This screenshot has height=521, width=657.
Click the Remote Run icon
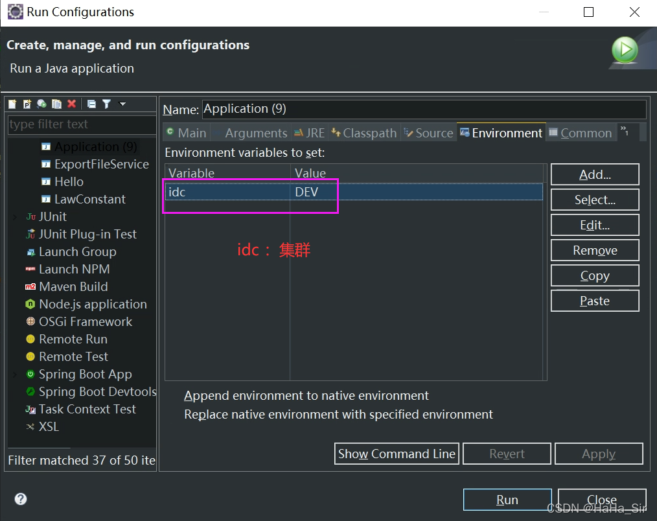30,339
